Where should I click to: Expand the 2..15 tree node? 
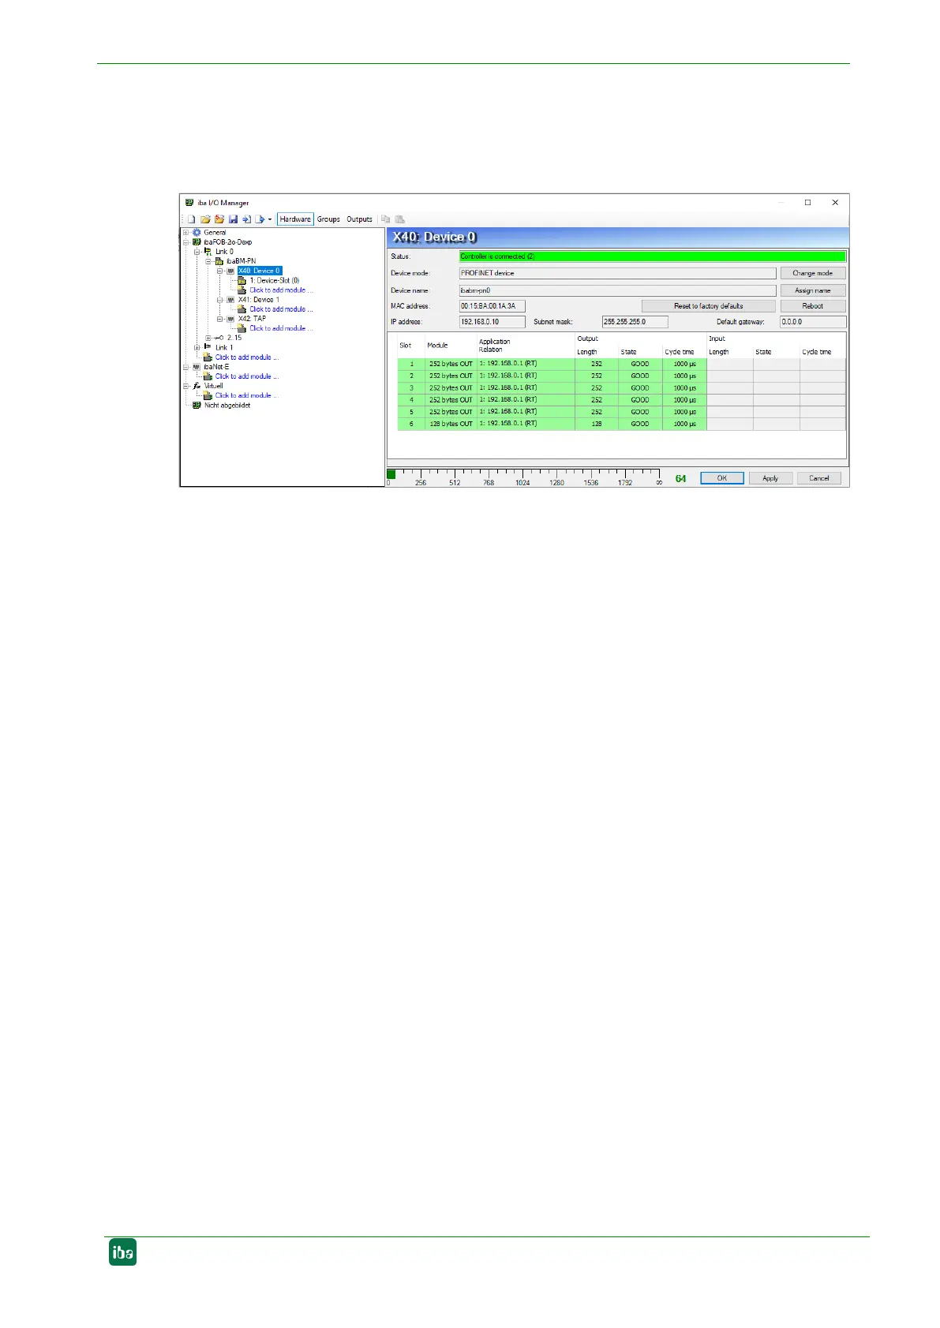[208, 338]
